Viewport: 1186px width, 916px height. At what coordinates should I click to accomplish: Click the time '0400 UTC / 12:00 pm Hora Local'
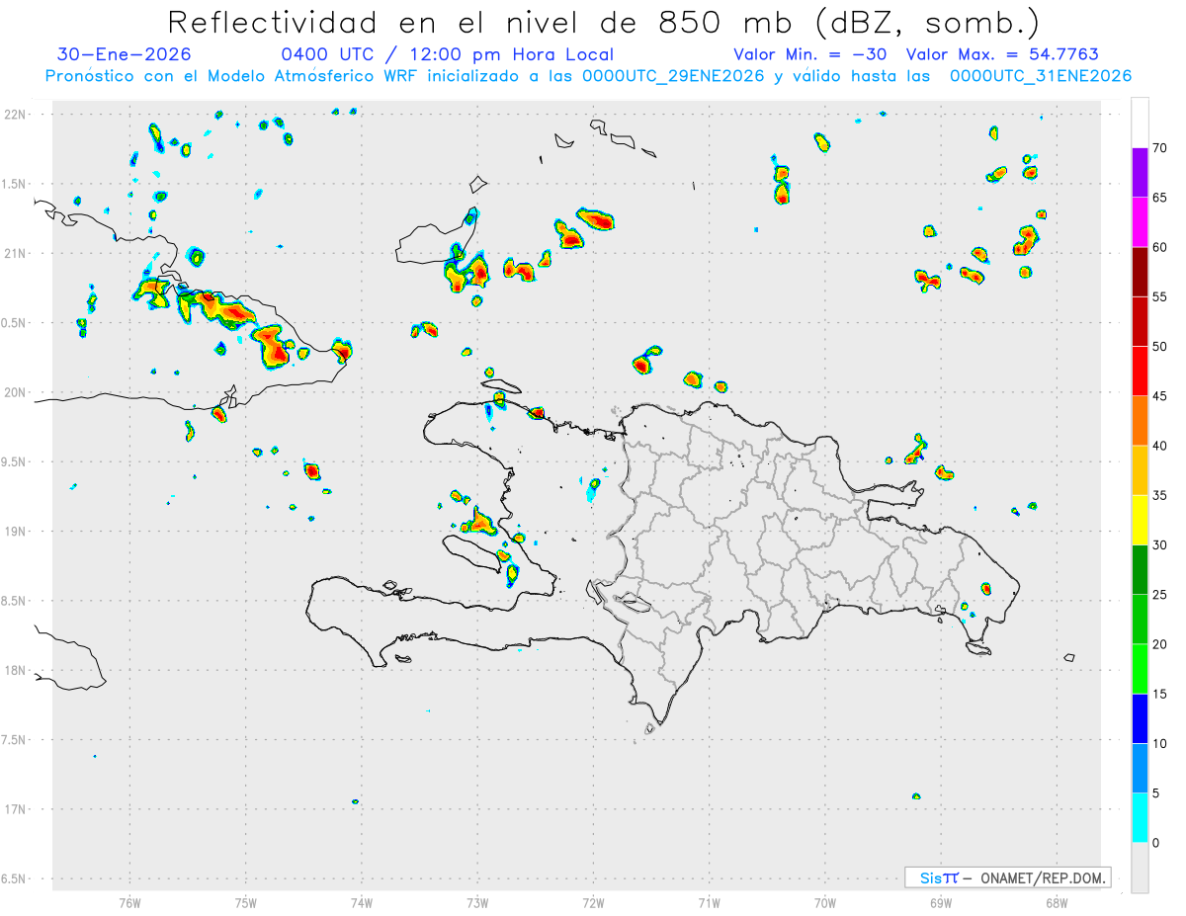point(448,55)
